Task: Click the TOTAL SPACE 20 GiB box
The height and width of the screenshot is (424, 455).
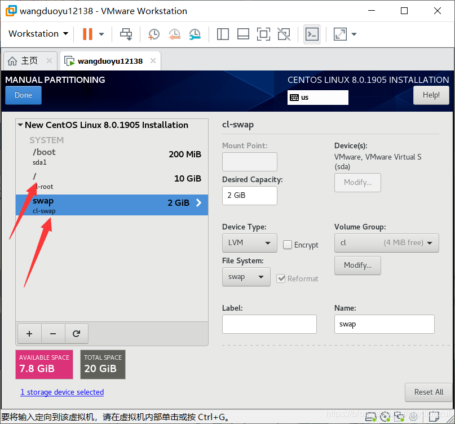Action: click(103, 364)
